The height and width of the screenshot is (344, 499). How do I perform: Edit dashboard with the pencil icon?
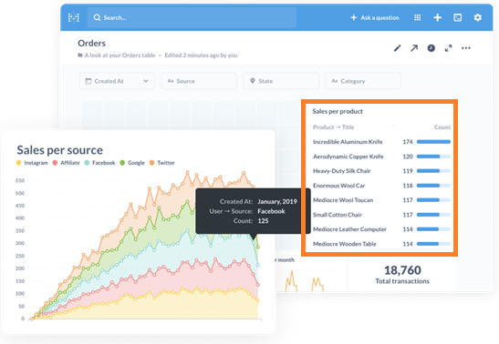coord(397,48)
